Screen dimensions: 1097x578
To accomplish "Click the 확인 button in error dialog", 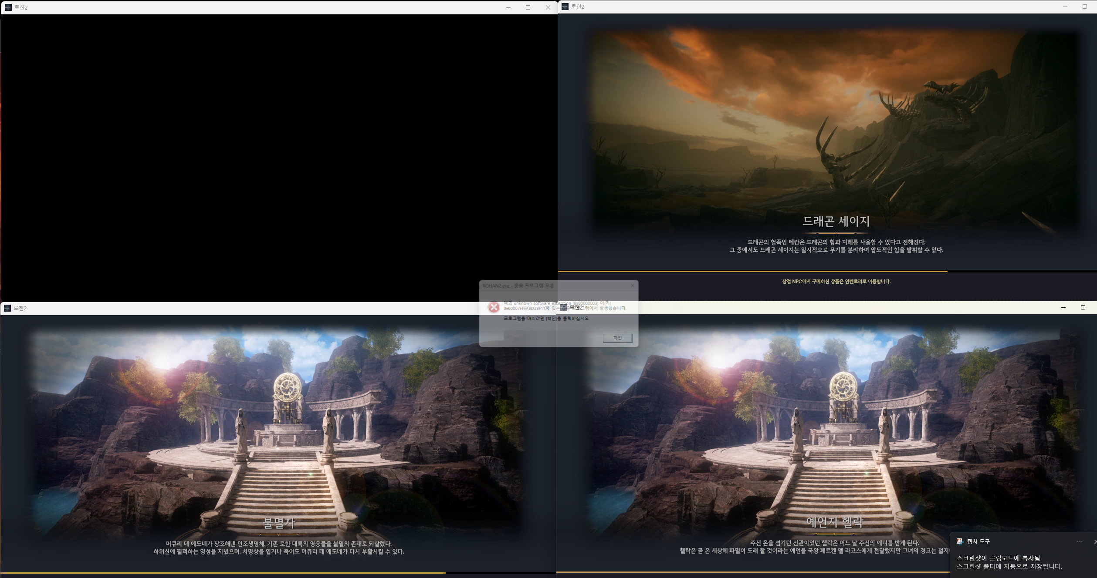I will point(617,338).
